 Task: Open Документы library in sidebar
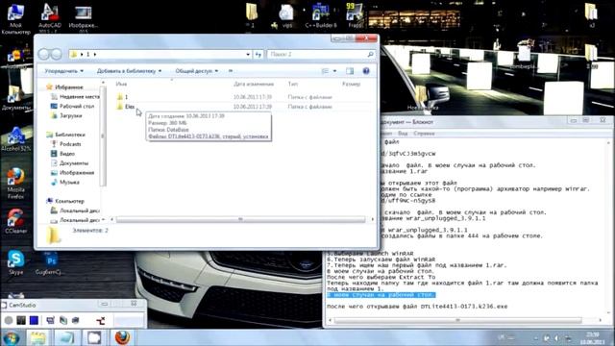[74, 163]
